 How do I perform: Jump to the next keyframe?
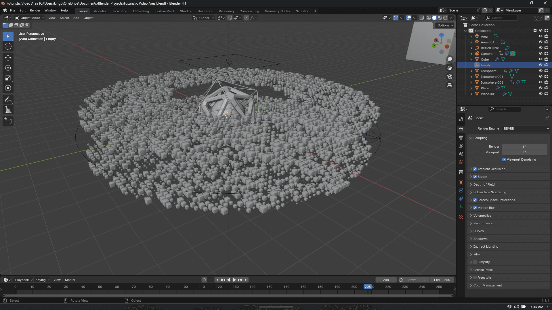tap(240, 280)
